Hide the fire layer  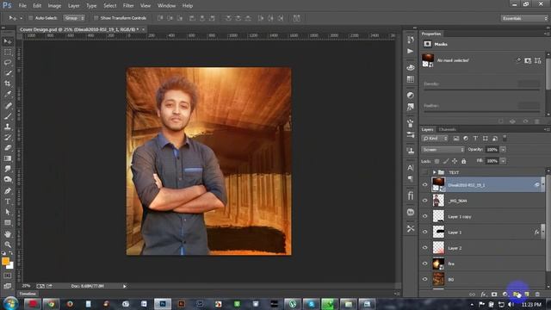pos(424,263)
